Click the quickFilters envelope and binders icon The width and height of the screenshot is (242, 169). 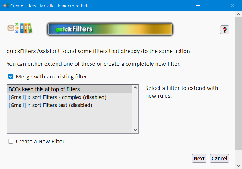tap(20, 28)
